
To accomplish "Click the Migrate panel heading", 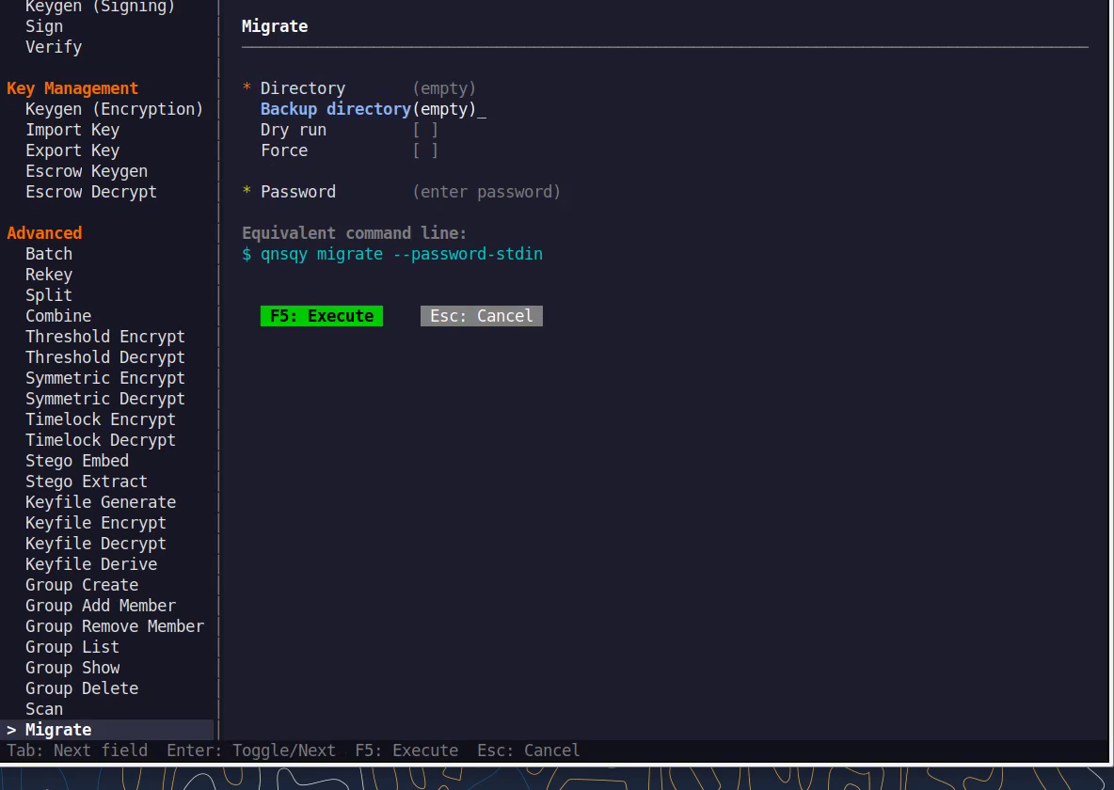I will [275, 26].
